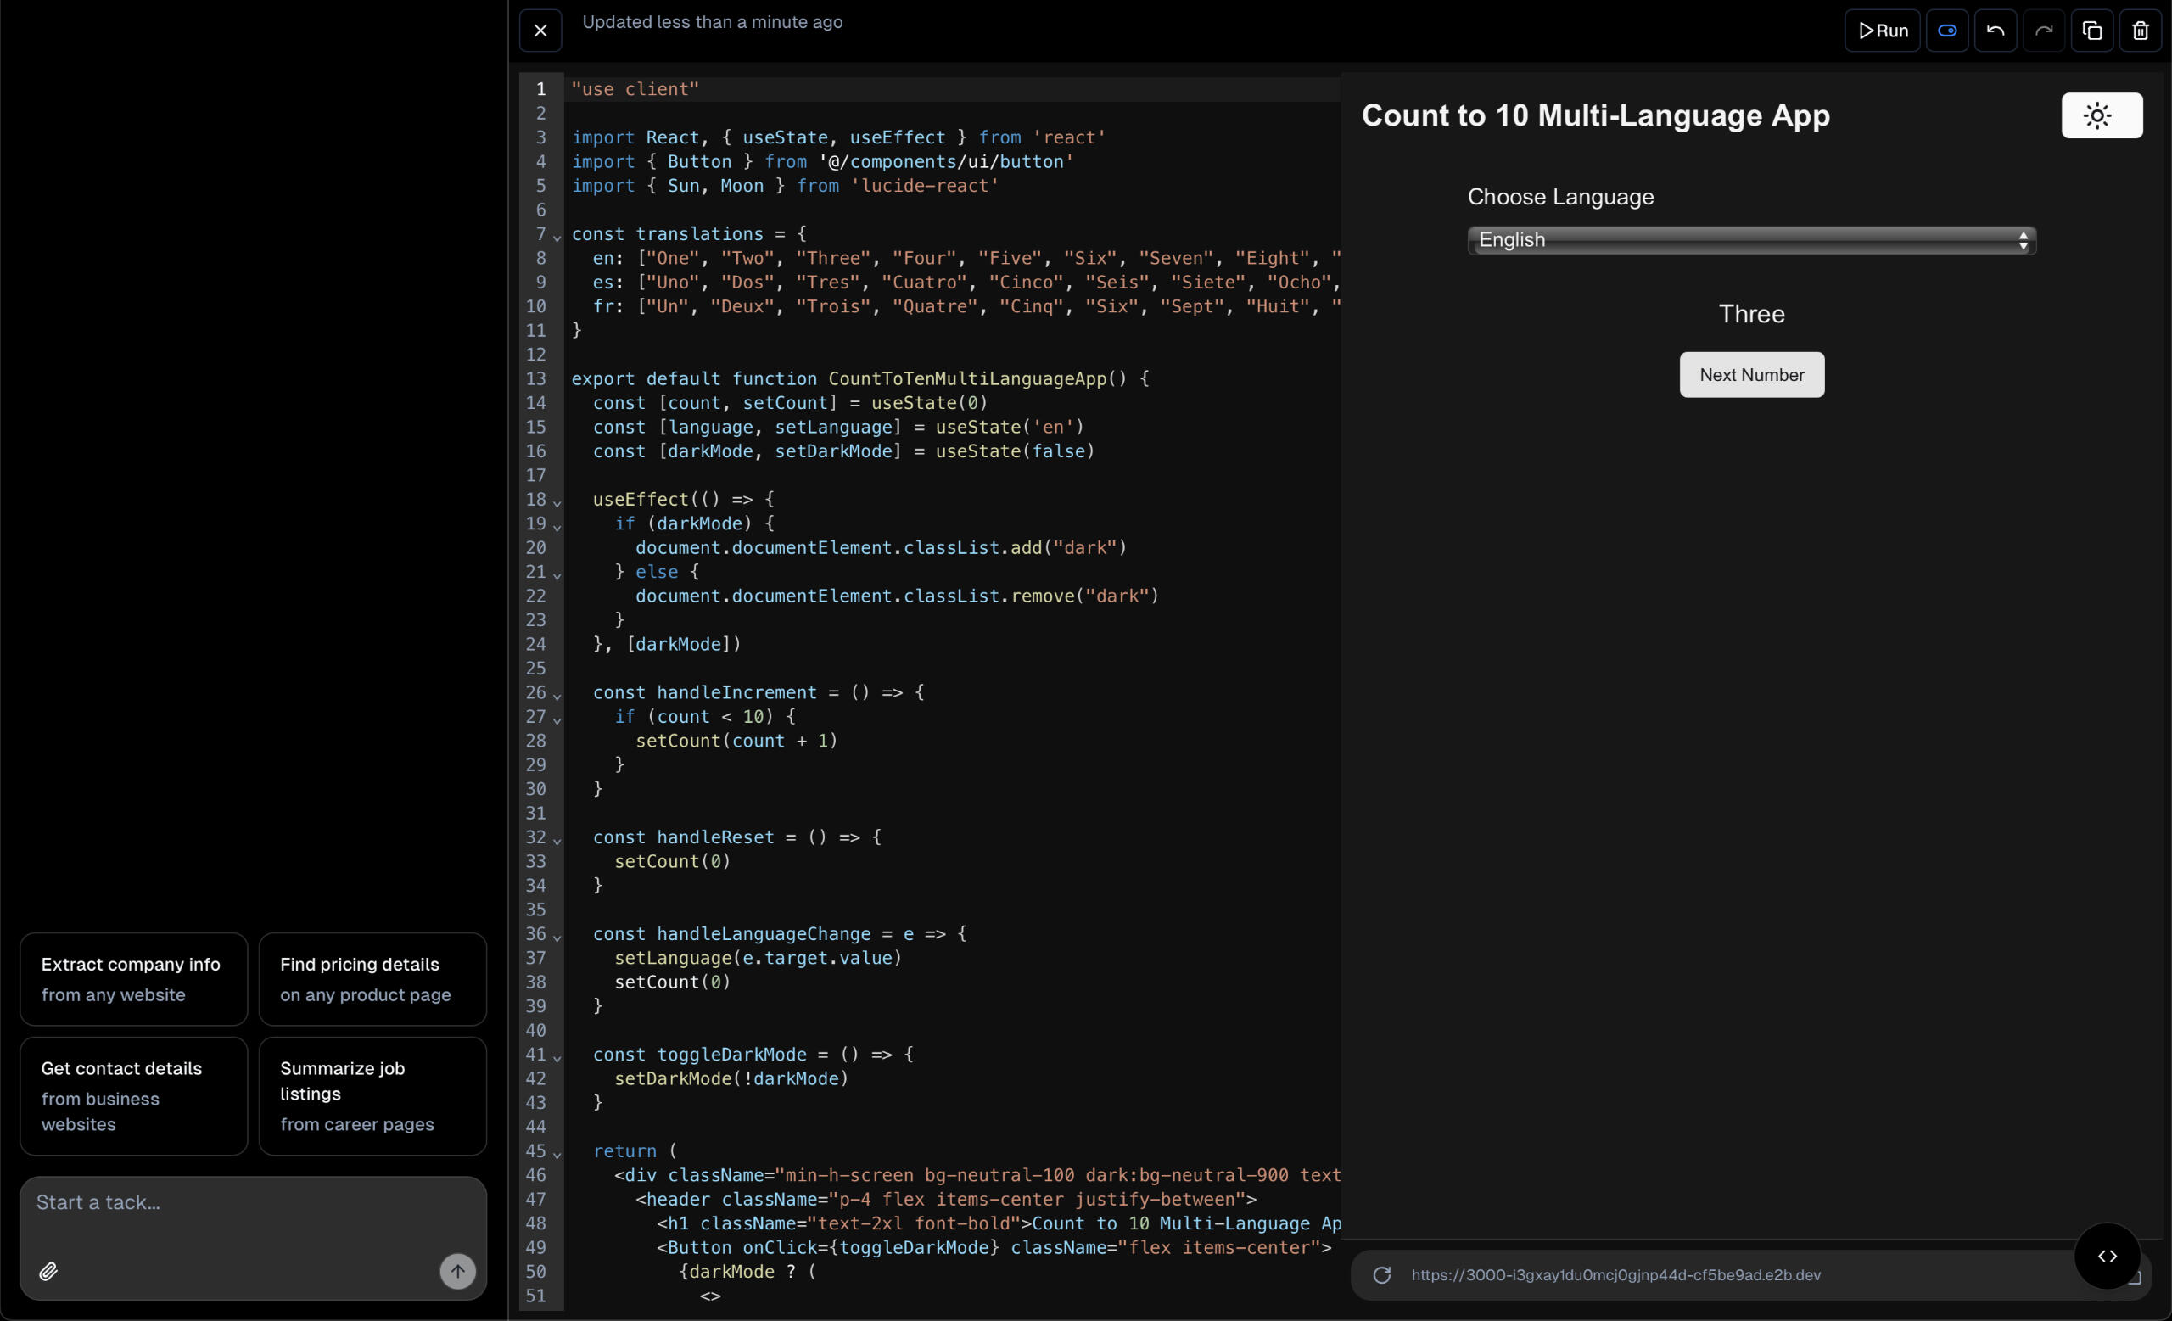Close the code panel with X

coord(540,31)
